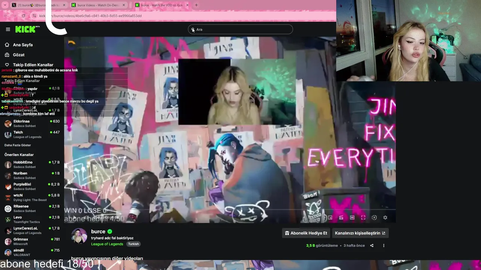This screenshot has height=270, width=481.
Task: Click the share icon beside 3 hafta önce
Action: coord(372,246)
